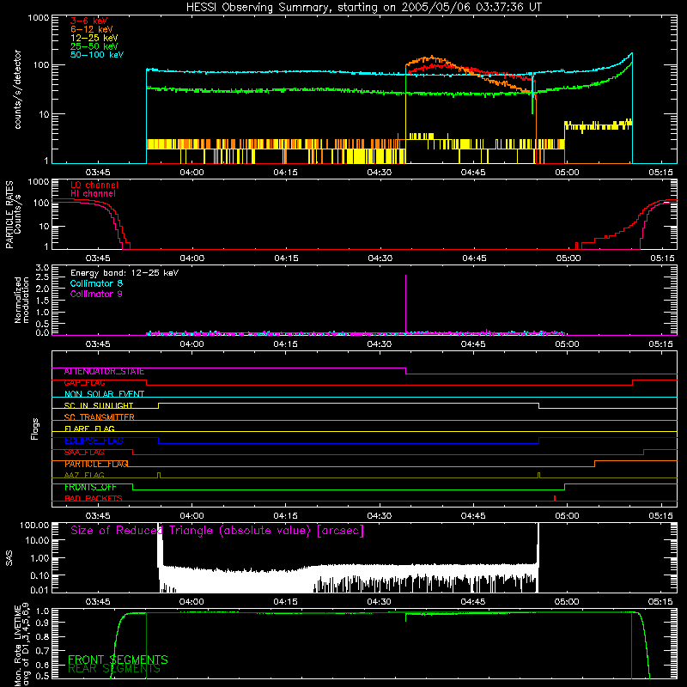Click the red BAD_PACKETS tick mark

pos(555,498)
